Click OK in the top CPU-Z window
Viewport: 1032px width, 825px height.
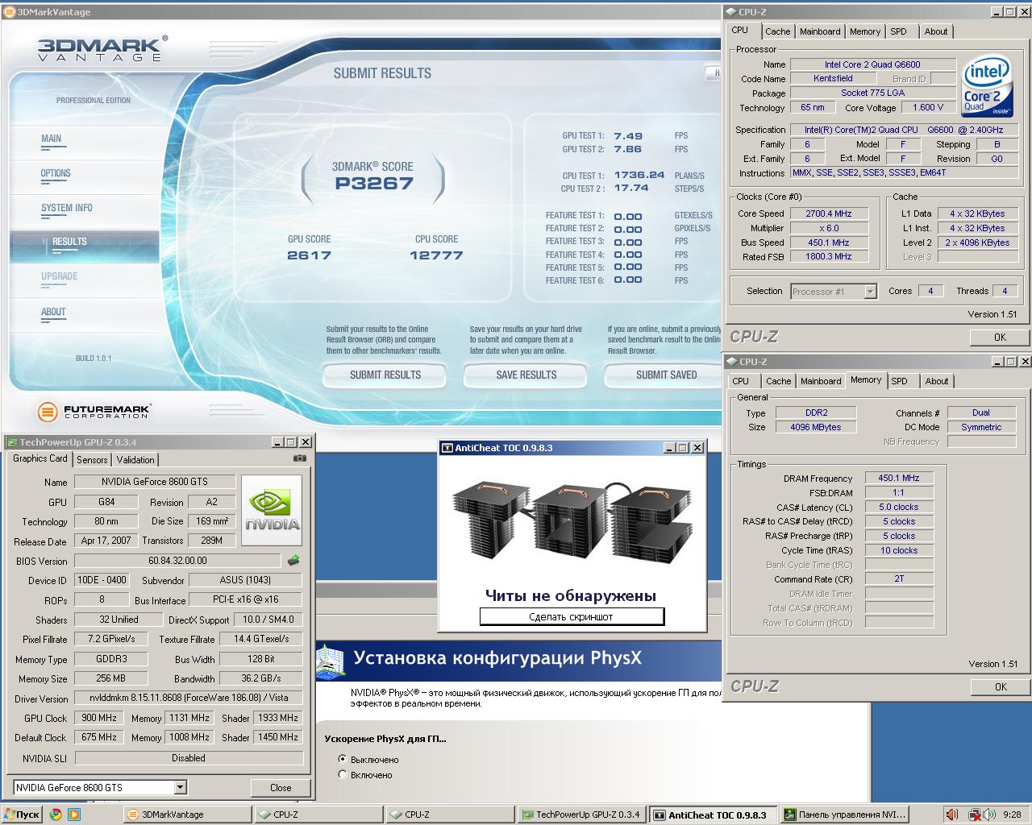coord(1000,338)
